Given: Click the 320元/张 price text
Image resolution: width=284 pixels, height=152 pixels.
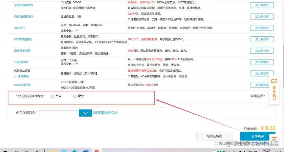Looking at the screenshot, I should click(x=133, y=14).
